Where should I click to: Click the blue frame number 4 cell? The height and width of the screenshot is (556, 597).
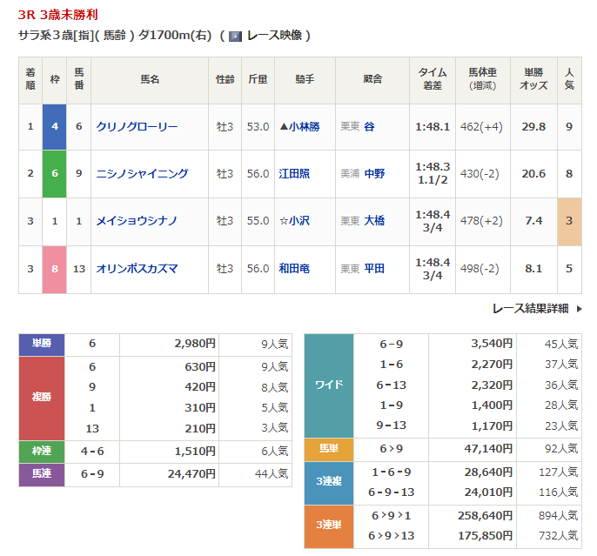pyautogui.click(x=55, y=127)
